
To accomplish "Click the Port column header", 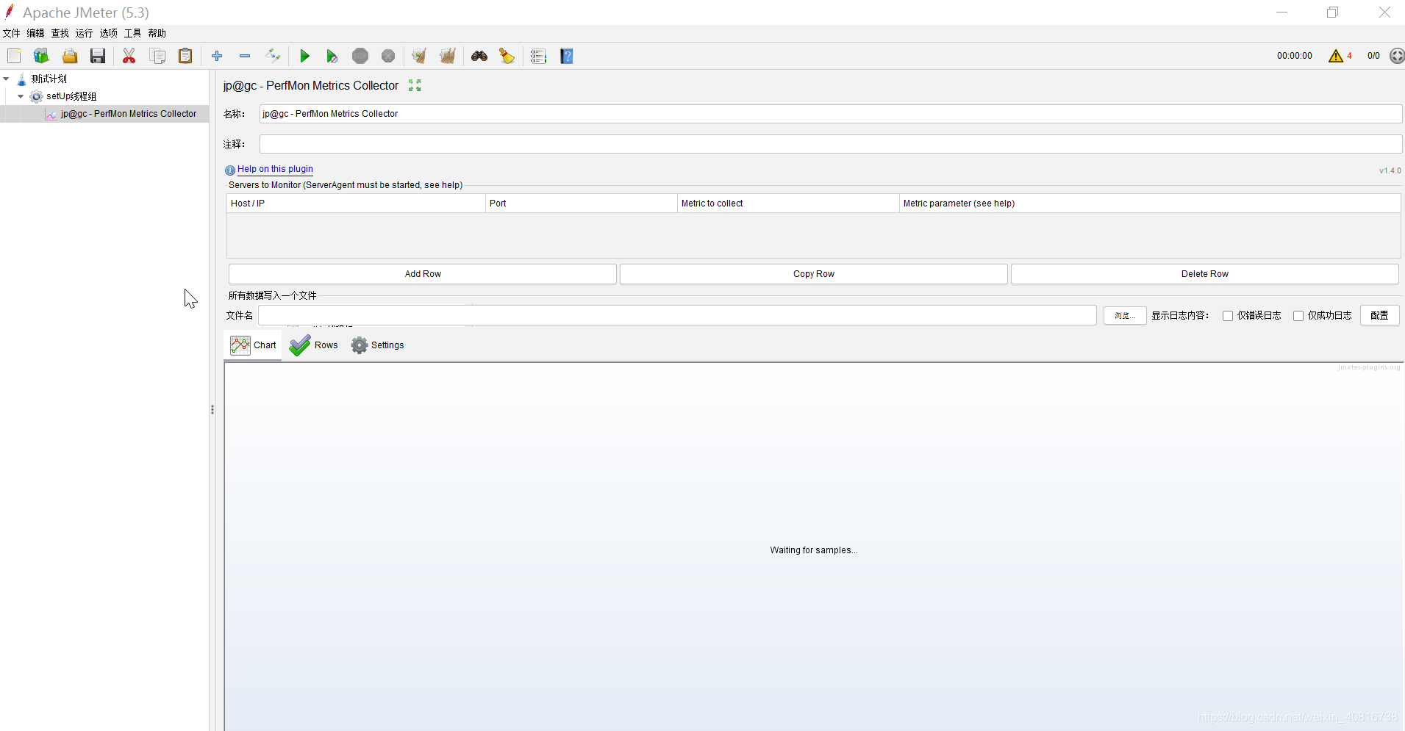I will coord(582,204).
